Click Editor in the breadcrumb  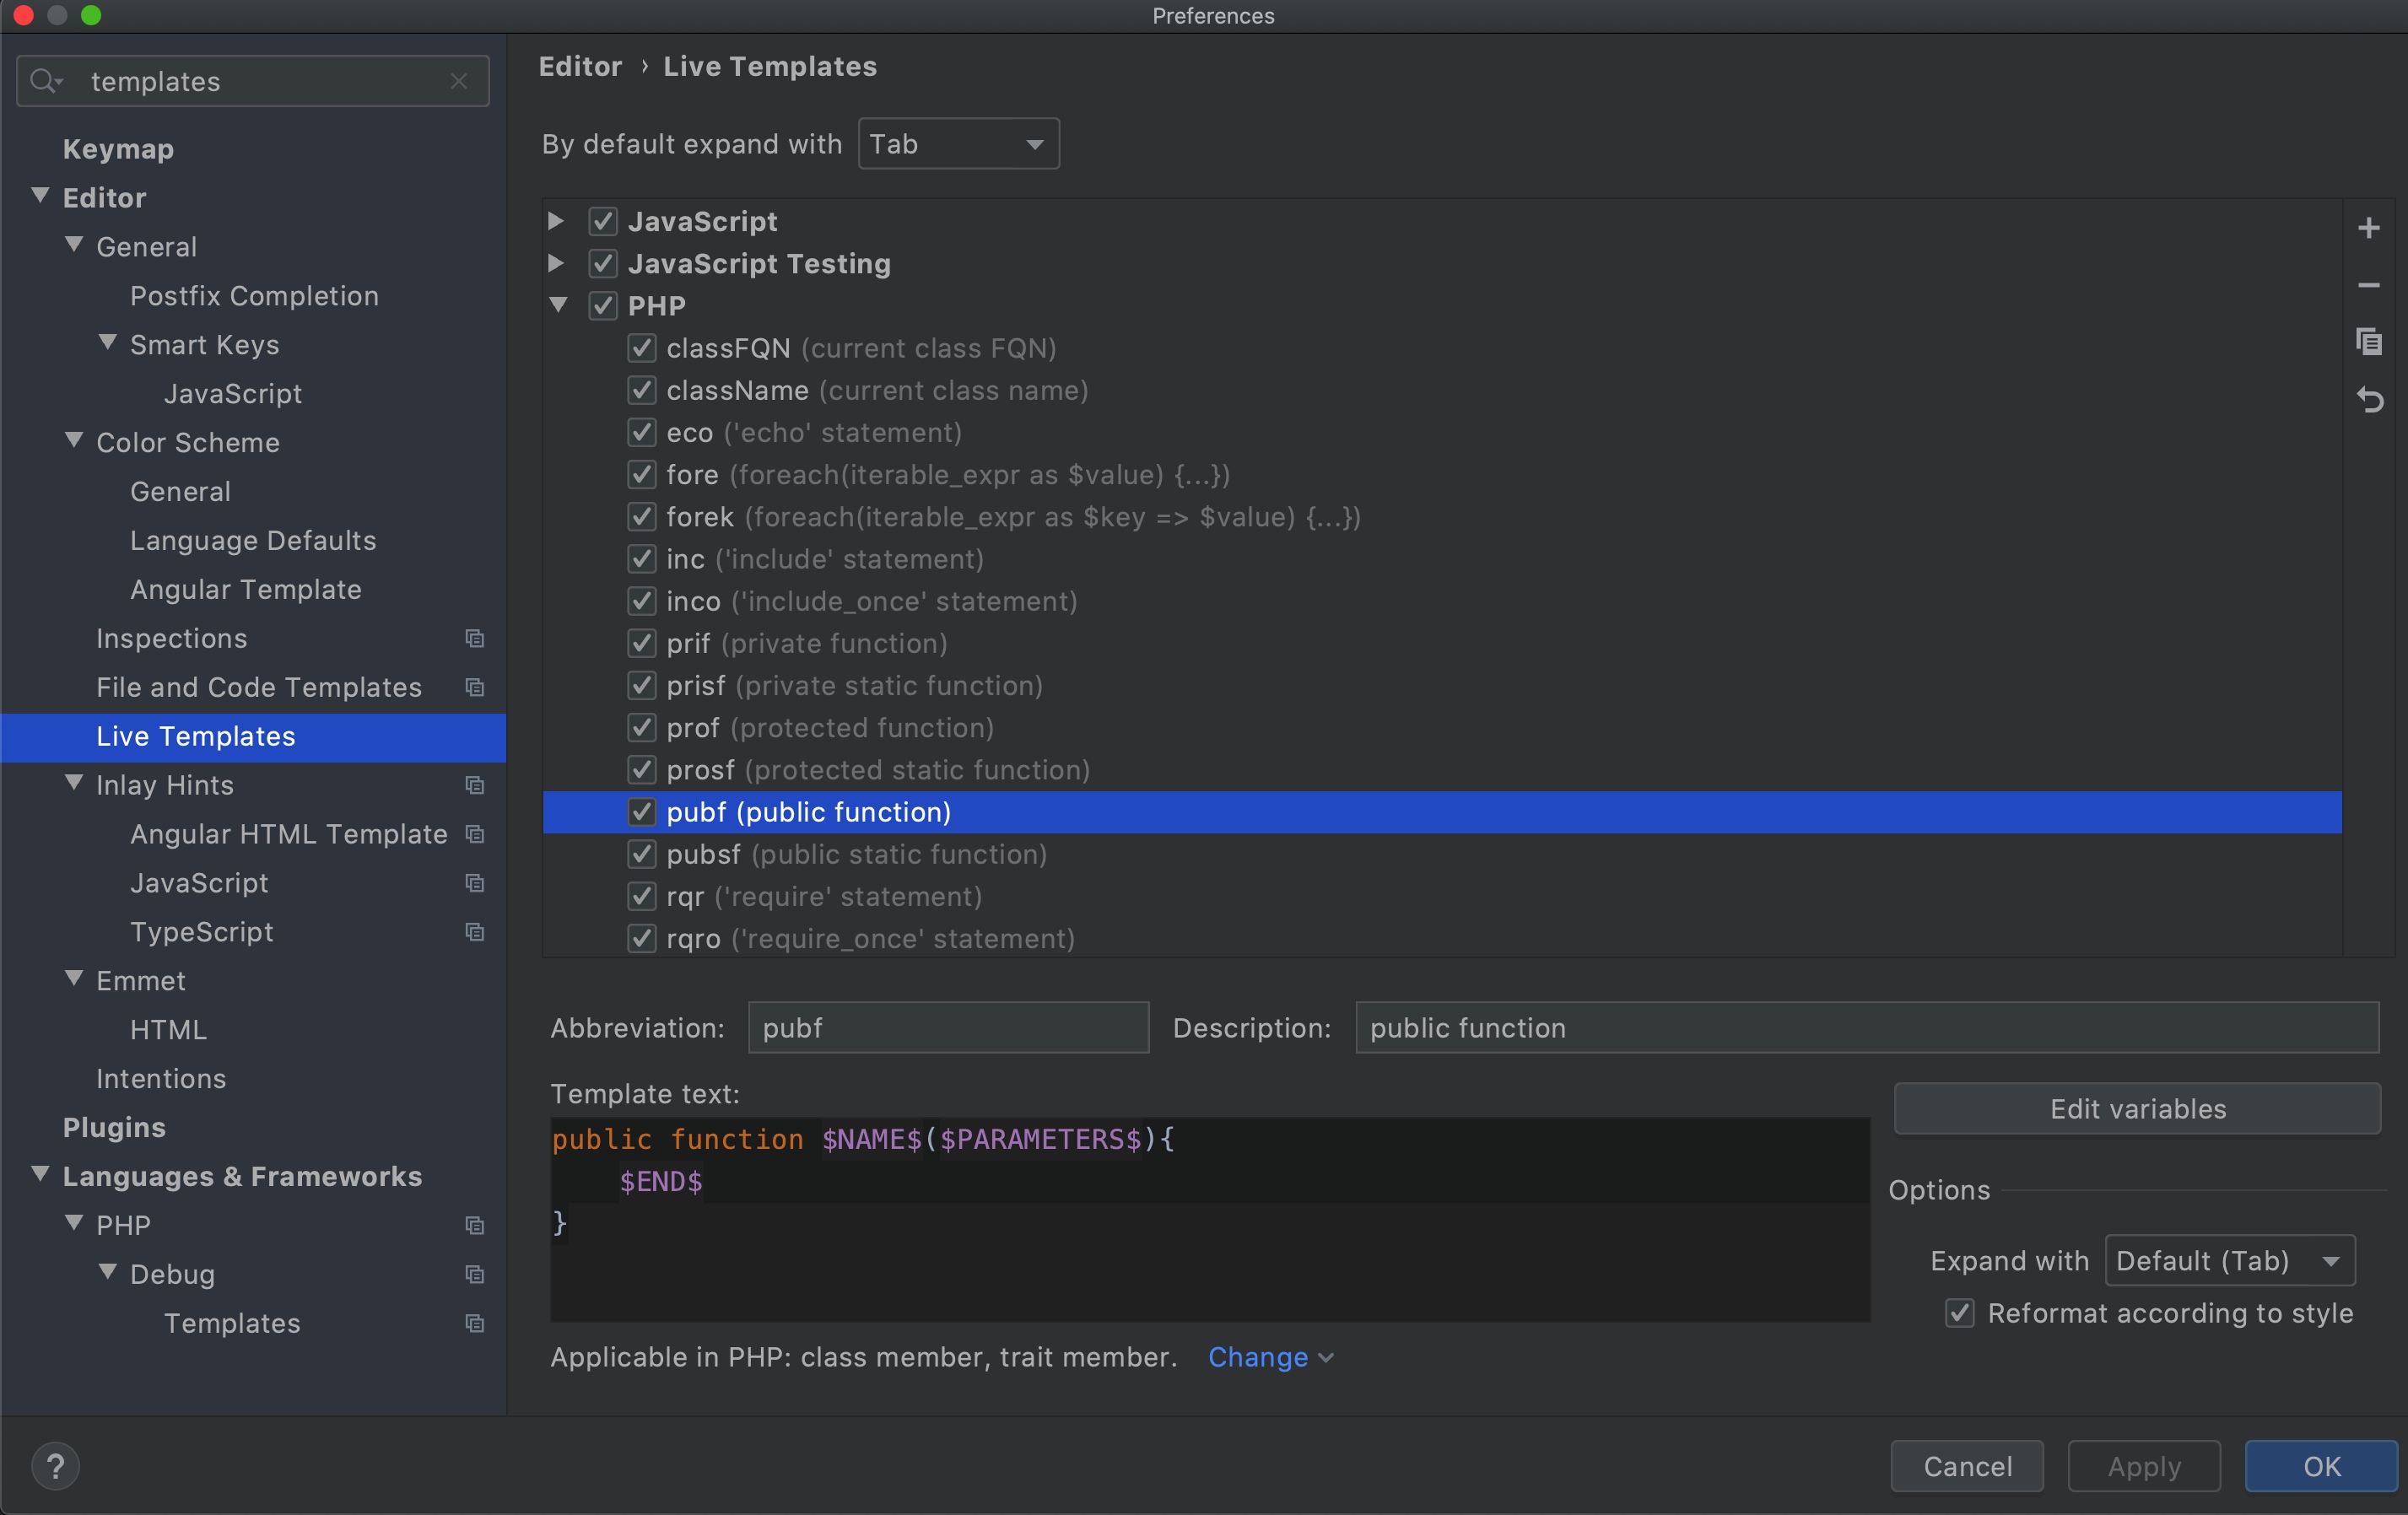point(580,66)
